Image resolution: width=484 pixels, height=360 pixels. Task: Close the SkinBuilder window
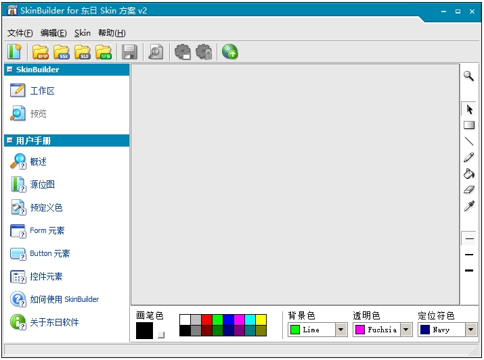pos(472,11)
